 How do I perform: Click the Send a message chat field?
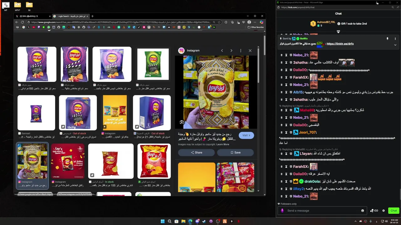coord(323,211)
